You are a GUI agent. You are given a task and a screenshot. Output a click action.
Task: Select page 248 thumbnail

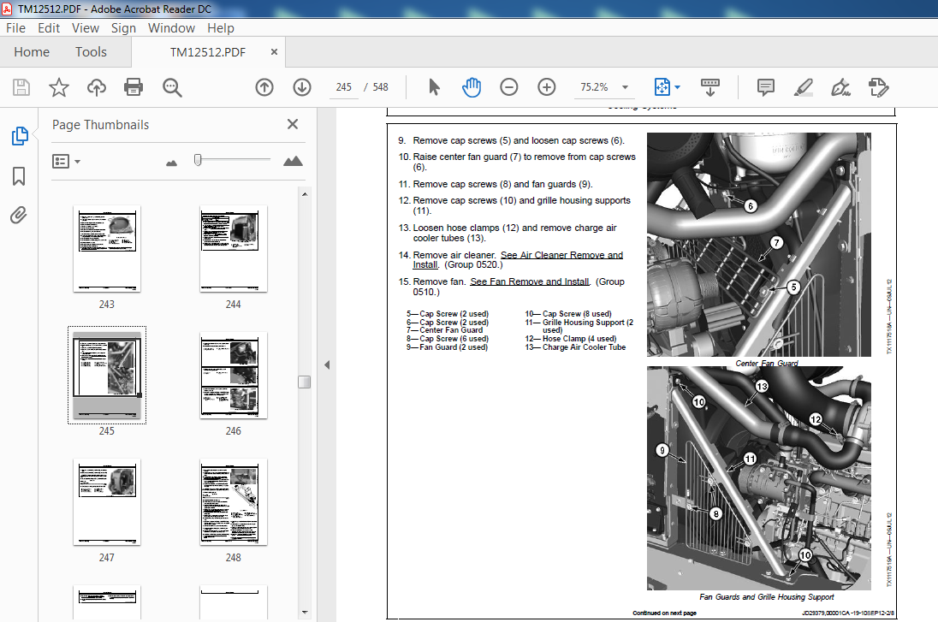pos(234,501)
